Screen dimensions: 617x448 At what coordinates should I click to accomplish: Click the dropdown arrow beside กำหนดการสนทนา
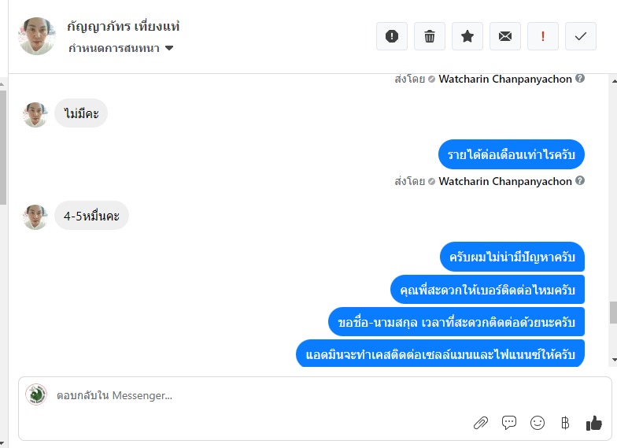pyautogui.click(x=169, y=48)
